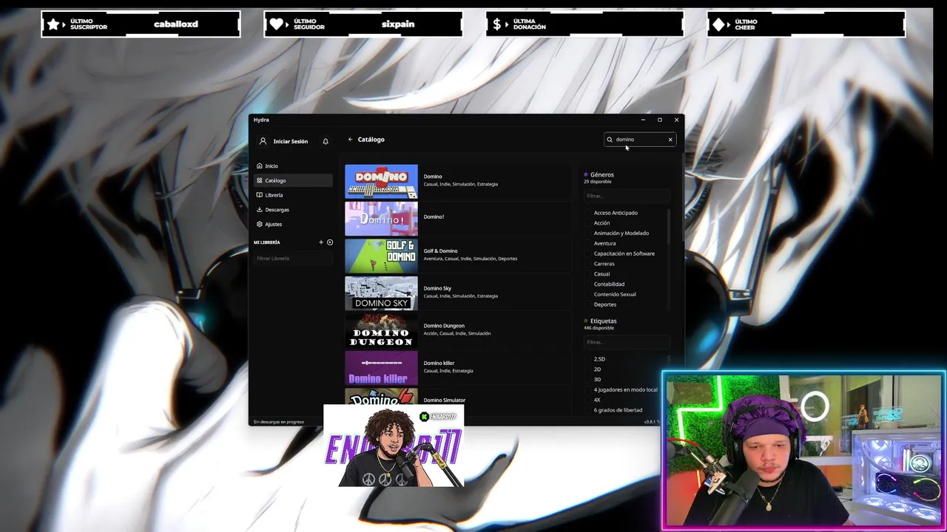Check the 2.5D tag
947x532 pixels.
point(587,359)
